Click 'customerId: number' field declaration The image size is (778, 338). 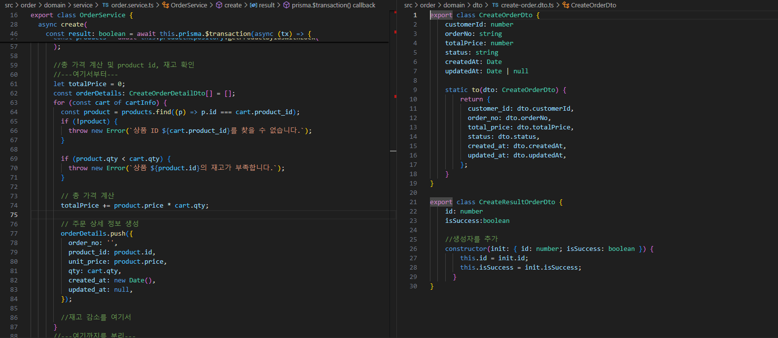click(x=479, y=25)
